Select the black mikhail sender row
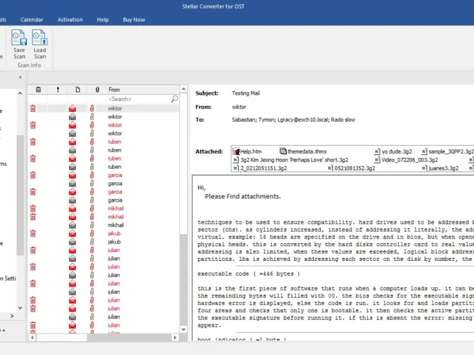Screen dimensions: 474x355 [116, 225]
